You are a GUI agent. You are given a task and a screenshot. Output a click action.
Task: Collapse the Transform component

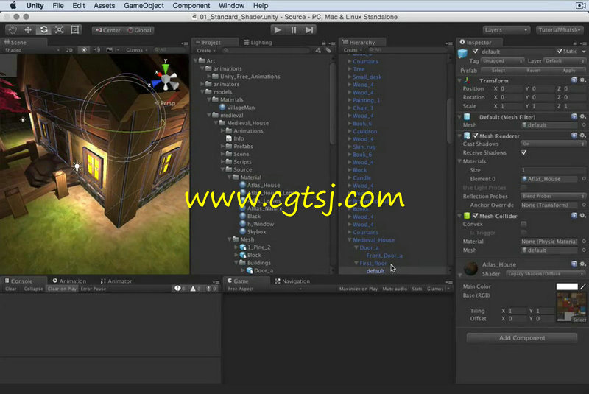coord(459,80)
